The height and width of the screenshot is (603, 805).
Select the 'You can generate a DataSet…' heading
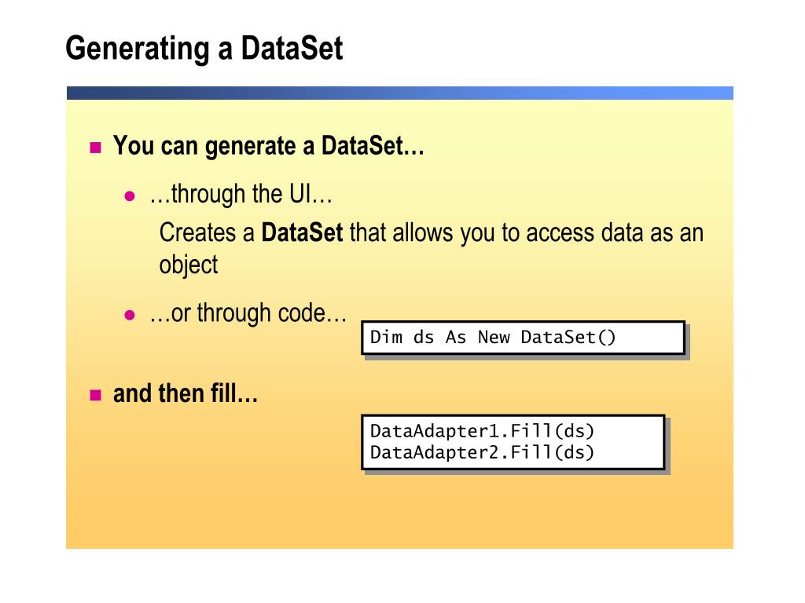(269, 146)
